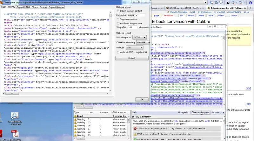Image resolution: width=254 pixels, height=141 pixels.
Task: Open the Force output to XHTML dropdown
Action: tap(139, 37)
